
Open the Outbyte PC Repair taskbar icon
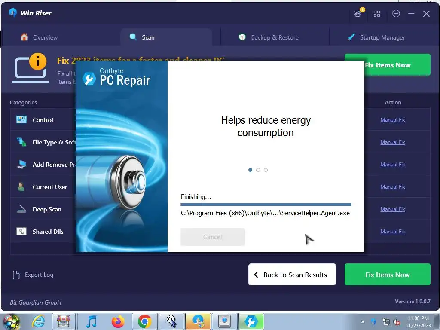coord(251,321)
